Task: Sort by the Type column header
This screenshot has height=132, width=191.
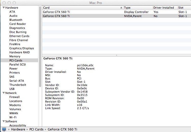Action: pos(138,8)
